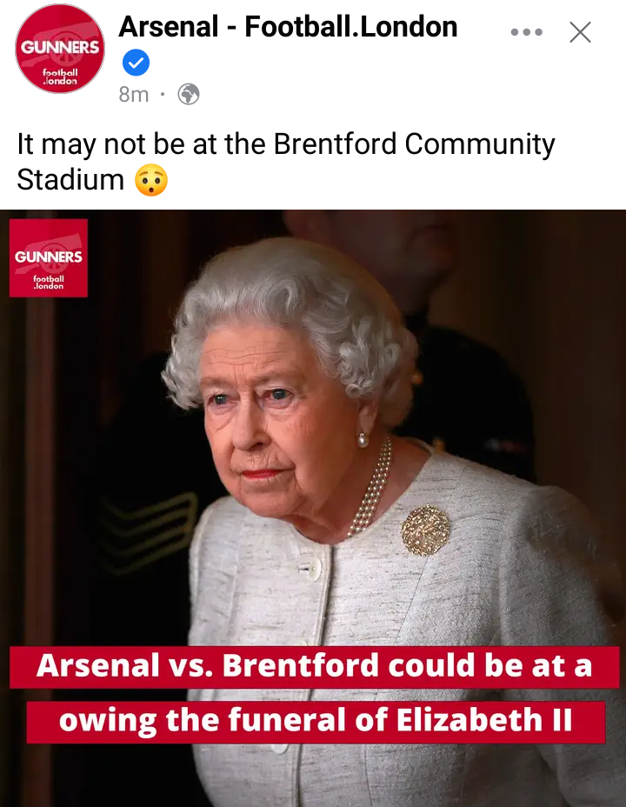626x807 pixels.
Task: Click the "owing the funeral of Elizabeth II" banner
Action: click(316, 721)
